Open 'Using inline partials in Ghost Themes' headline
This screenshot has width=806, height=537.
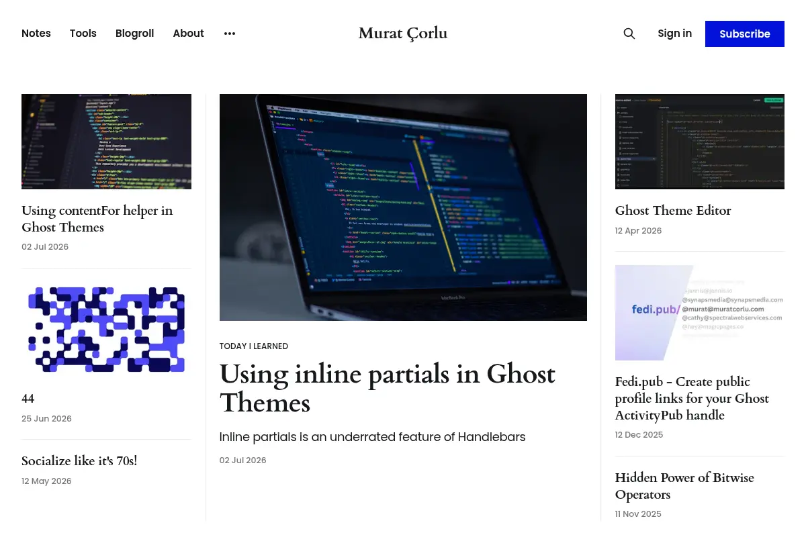388,388
